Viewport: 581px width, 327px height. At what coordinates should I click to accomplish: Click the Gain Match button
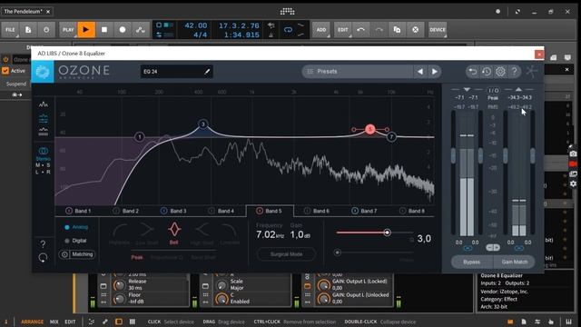(x=515, y=262)
